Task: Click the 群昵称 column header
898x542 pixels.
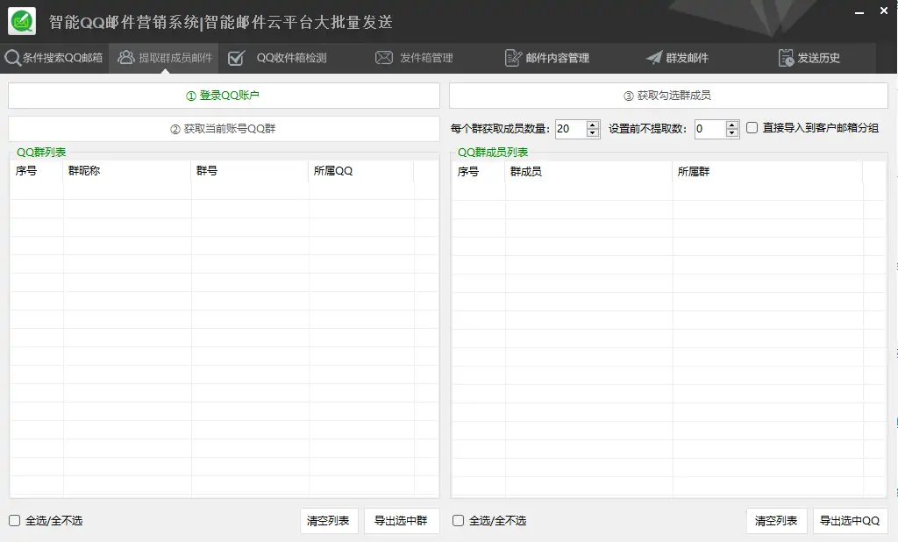Action: click(x=127, y=171)
